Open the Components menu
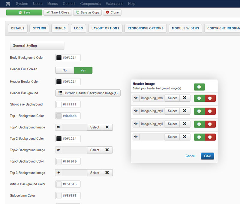240x204 pixels. coord(90,4)
